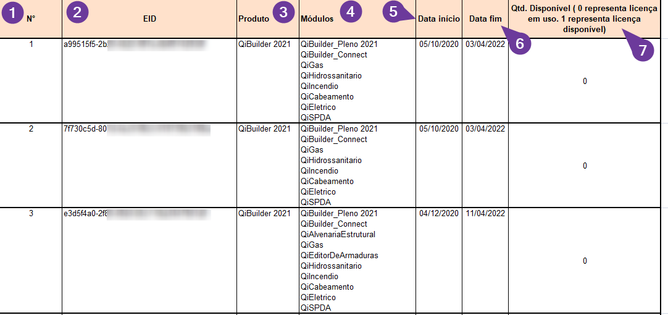The height and width of the screenshot is (315, 668).
Task: Click QiIncendio in row 1 modules
Action: pos(320,86)
